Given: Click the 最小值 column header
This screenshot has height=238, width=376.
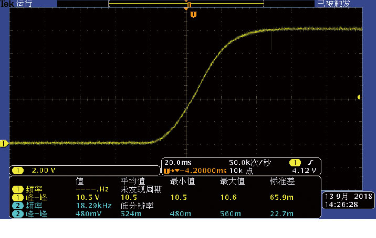Looking at the screenshot, I should point(182,182).
